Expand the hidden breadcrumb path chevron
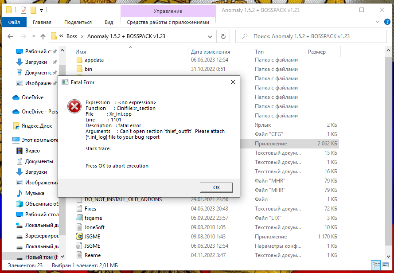Screen dimensions: 394x273 pyautogui.click(x=61, y=36)
